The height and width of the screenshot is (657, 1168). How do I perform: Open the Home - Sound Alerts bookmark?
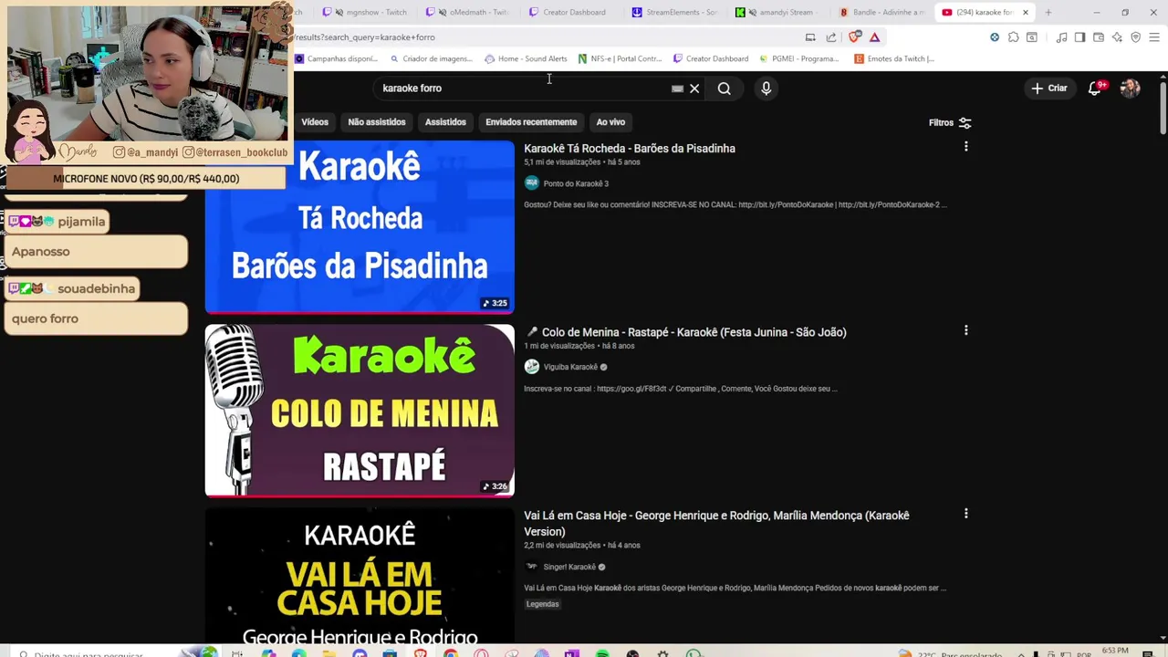(x=526, y=58)
